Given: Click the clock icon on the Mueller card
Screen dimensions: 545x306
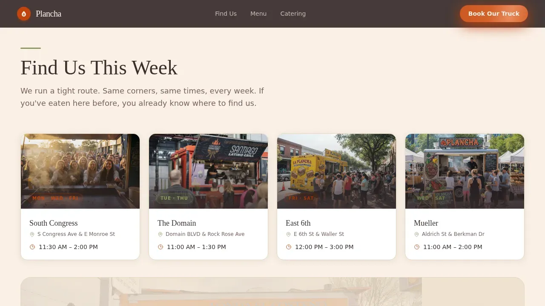Looking at the screenshot, I should [x=417, y=247].
